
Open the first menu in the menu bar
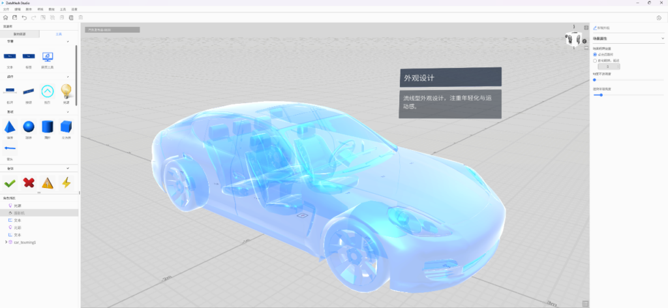click(6, 9)
